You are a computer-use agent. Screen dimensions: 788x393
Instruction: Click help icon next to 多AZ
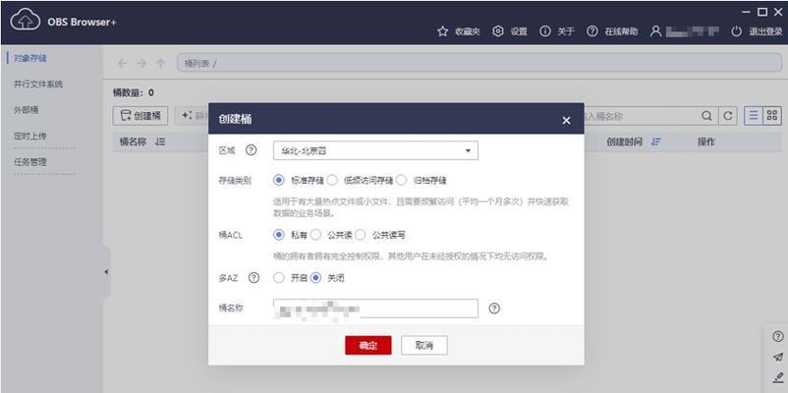253,277
